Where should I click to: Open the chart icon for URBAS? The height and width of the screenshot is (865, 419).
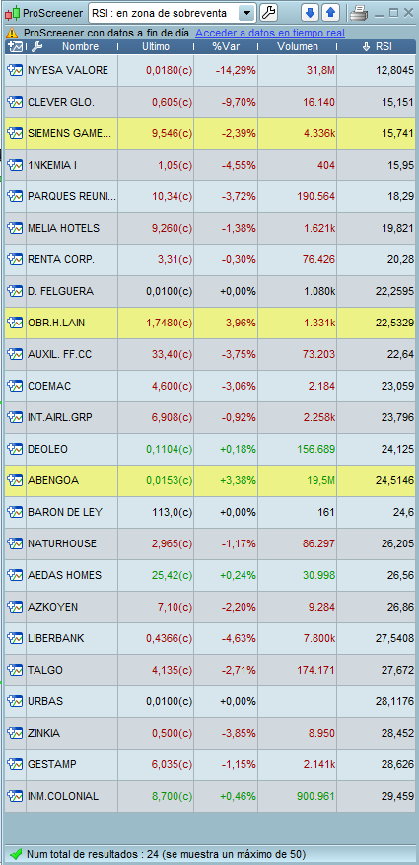15,701
